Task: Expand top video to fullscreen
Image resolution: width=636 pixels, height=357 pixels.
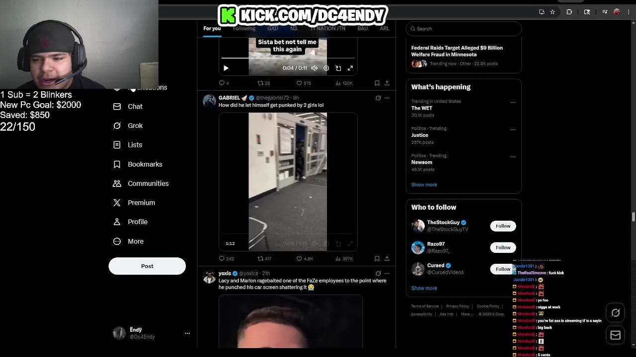Action: tap(350, 68)
